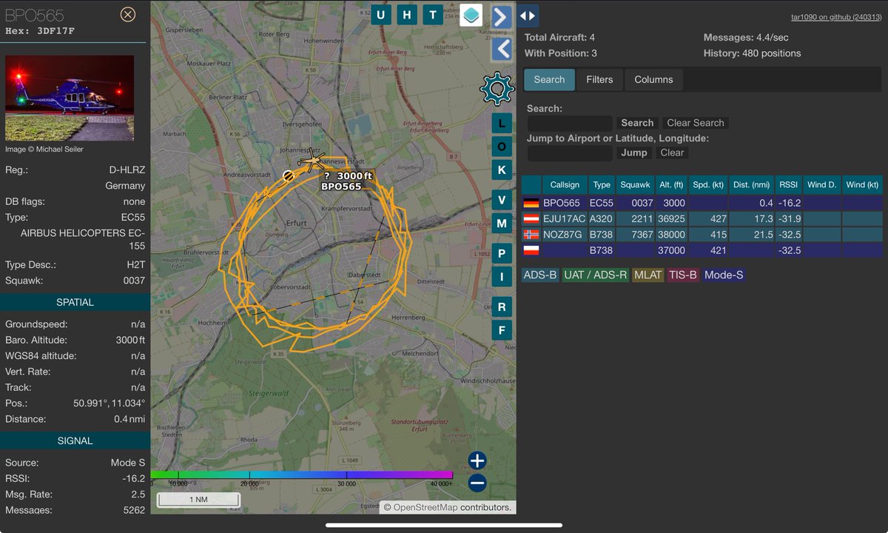This screenshot has width=888, height=533.
Task: Toggle the F map option button
Action: [502, 330]
